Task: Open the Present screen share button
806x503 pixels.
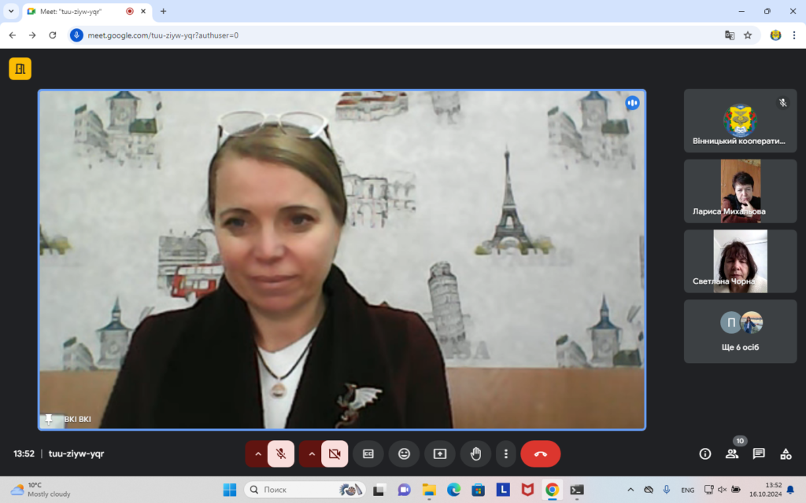Action: [x=440, y=453]
